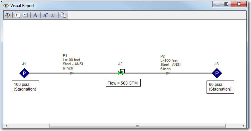The width and height of the screenshot is (251, 131).
Task: Minimize the Visual Report window
Action: coord(217,4)
